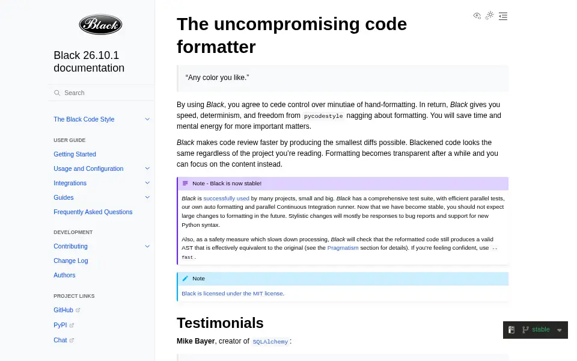Image resolution: width=577 pixels, height=361 pixels.
Task: Expand The Black Code Style section
Action: (x=147, y=119)
